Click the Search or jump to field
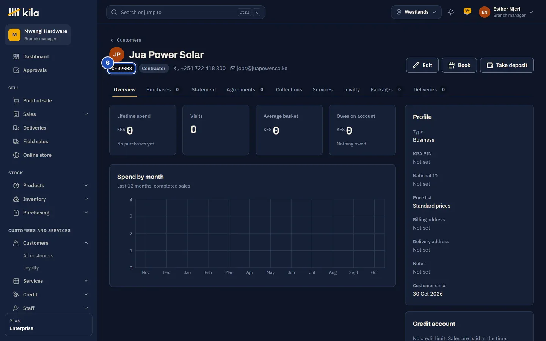The height and width of the screenshot is (341, 546). click(186, 12)
